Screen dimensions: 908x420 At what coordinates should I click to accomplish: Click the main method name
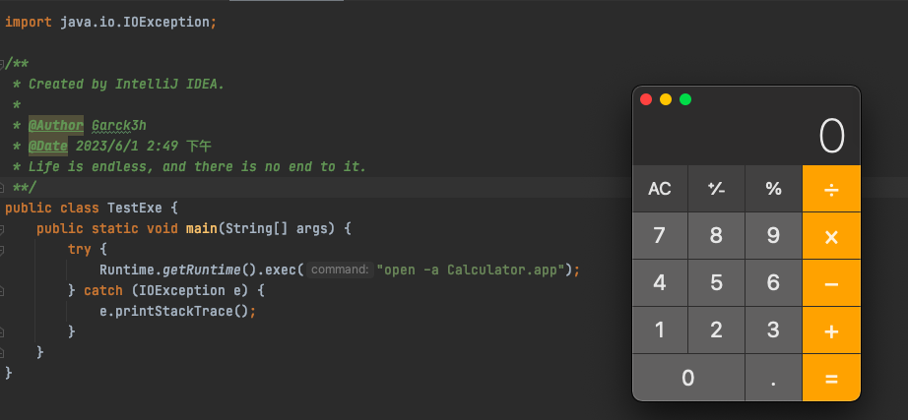tap(202, 228)
